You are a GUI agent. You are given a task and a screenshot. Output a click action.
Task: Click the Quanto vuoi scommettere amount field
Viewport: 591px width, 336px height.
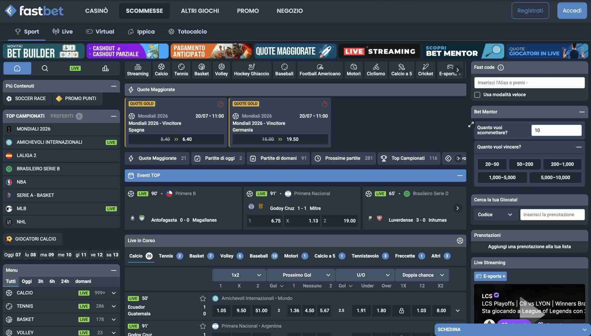coord(556,130)
